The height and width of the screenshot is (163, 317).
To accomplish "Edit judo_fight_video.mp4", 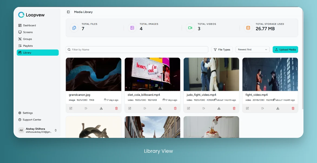I will pyautogui.click(x=189, y=108).
